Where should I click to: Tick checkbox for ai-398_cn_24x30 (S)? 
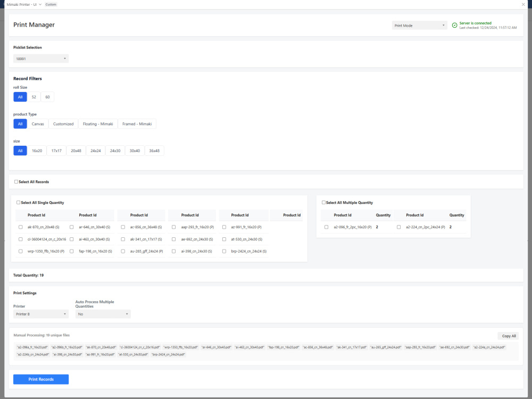174,252
